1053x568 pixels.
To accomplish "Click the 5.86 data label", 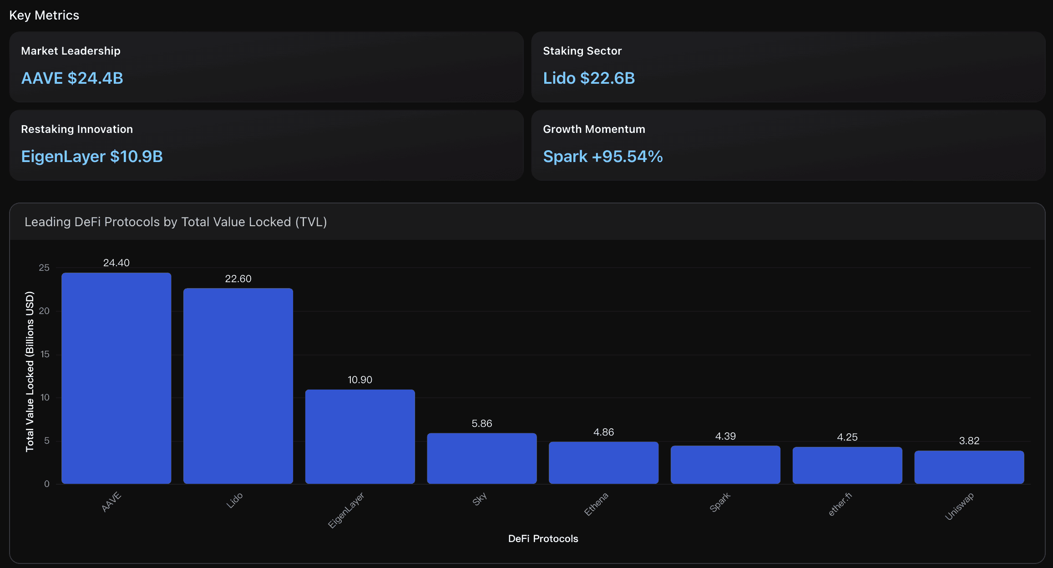I will (482, 424).
